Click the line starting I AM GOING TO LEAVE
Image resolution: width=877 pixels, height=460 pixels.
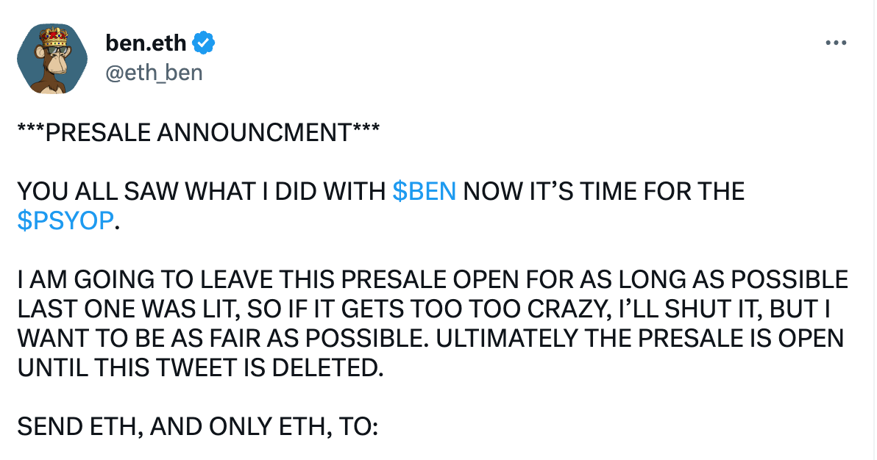point(433,279)
